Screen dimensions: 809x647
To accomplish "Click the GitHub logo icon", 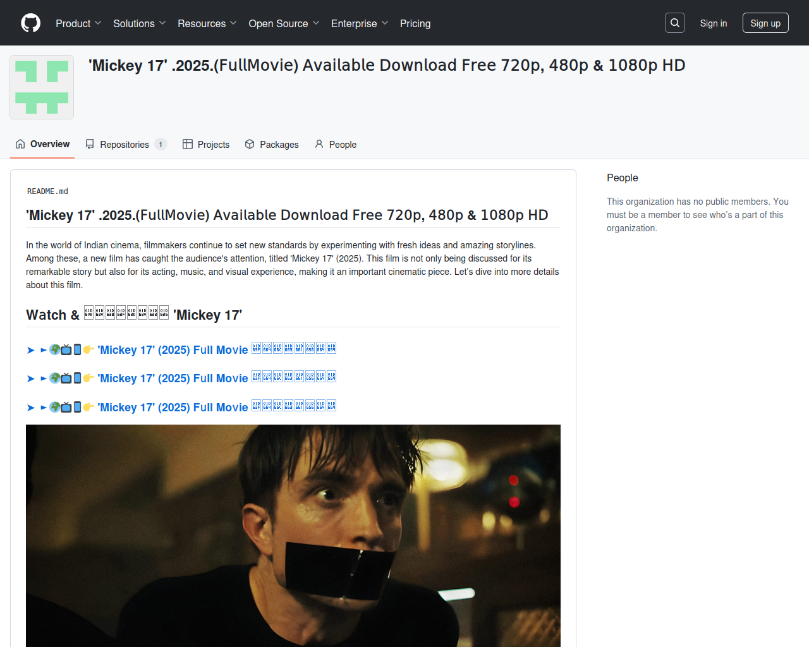I will pos(30,23).
